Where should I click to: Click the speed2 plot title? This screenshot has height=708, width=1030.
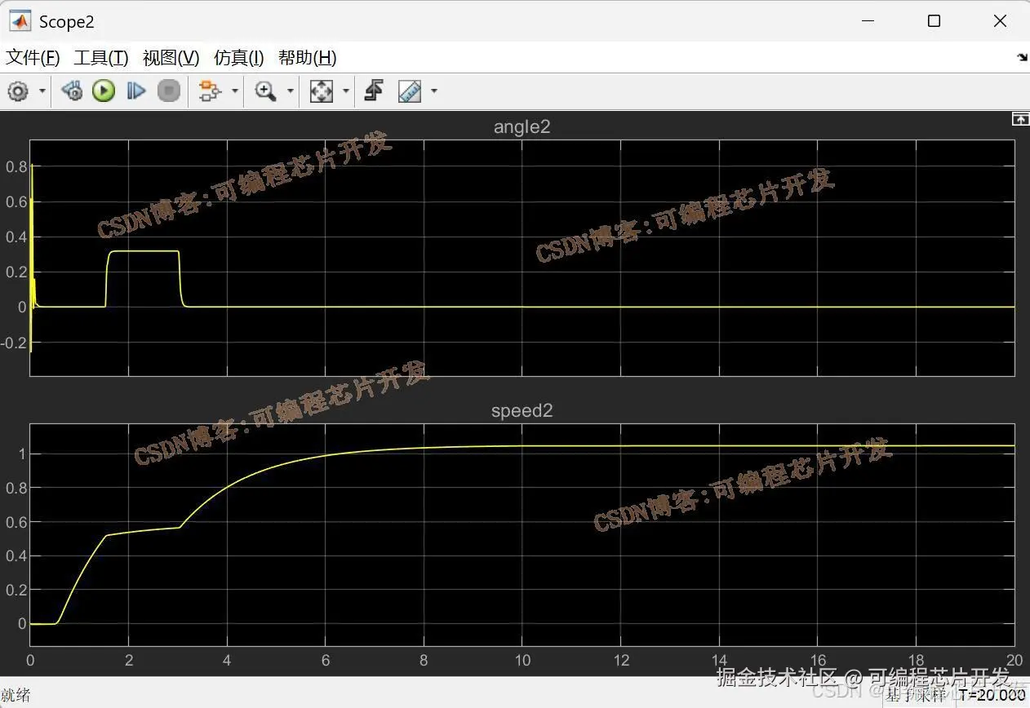522,410
